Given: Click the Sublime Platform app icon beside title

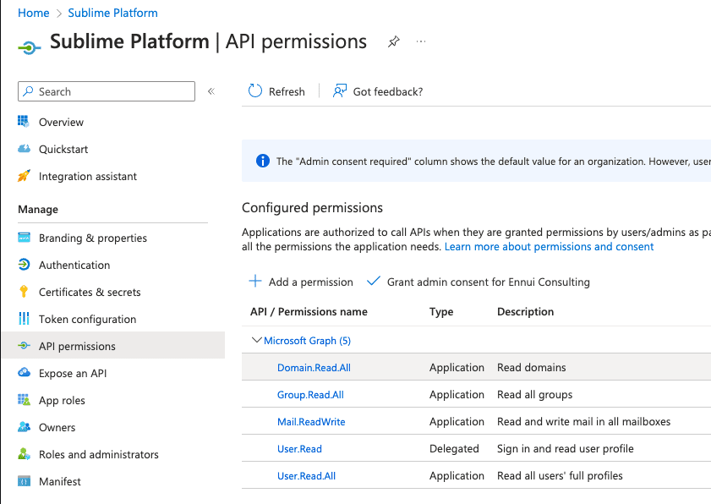Looking at the screenshot, I should click(x=29, y=47).
